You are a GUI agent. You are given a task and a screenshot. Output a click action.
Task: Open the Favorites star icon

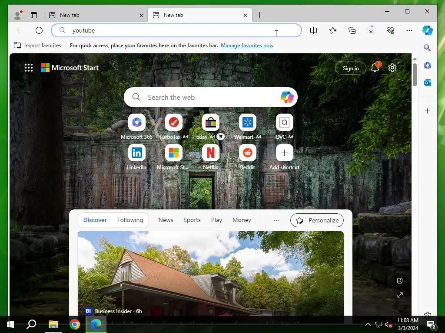click(332, 30)
